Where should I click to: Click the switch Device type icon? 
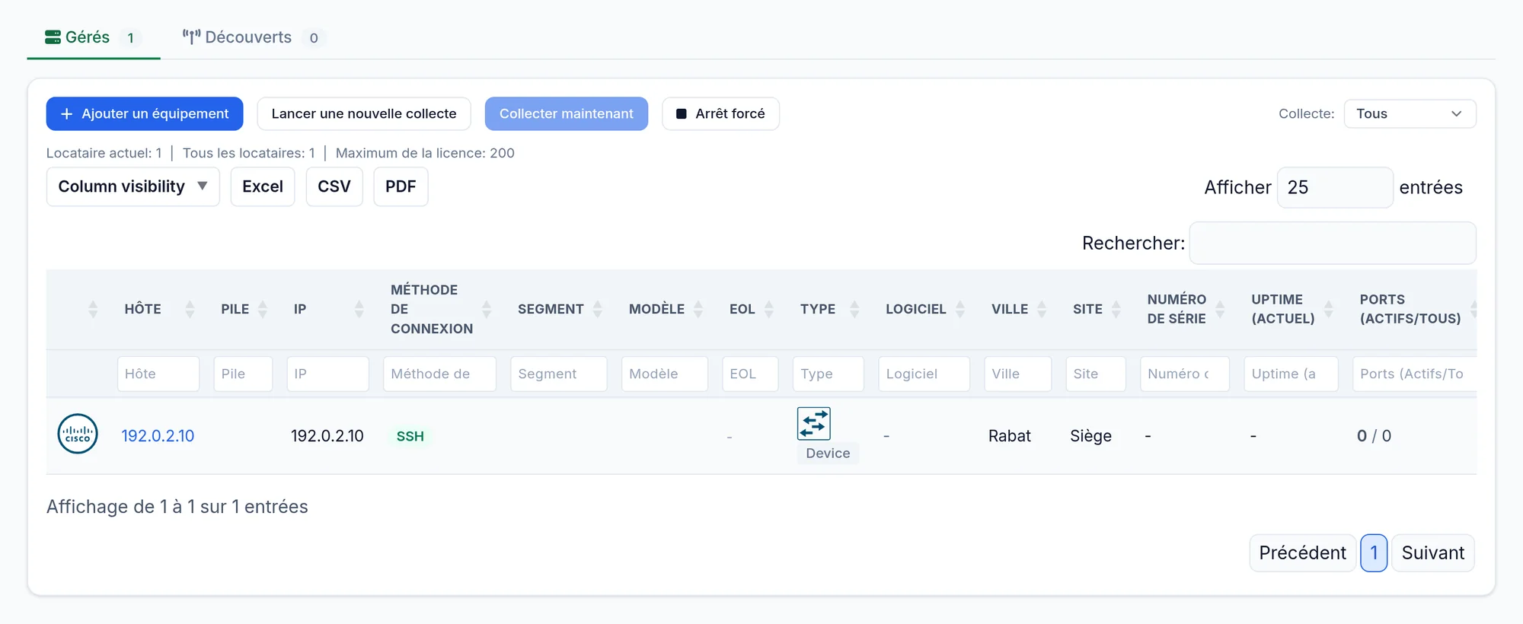click(x=813, y=424)
